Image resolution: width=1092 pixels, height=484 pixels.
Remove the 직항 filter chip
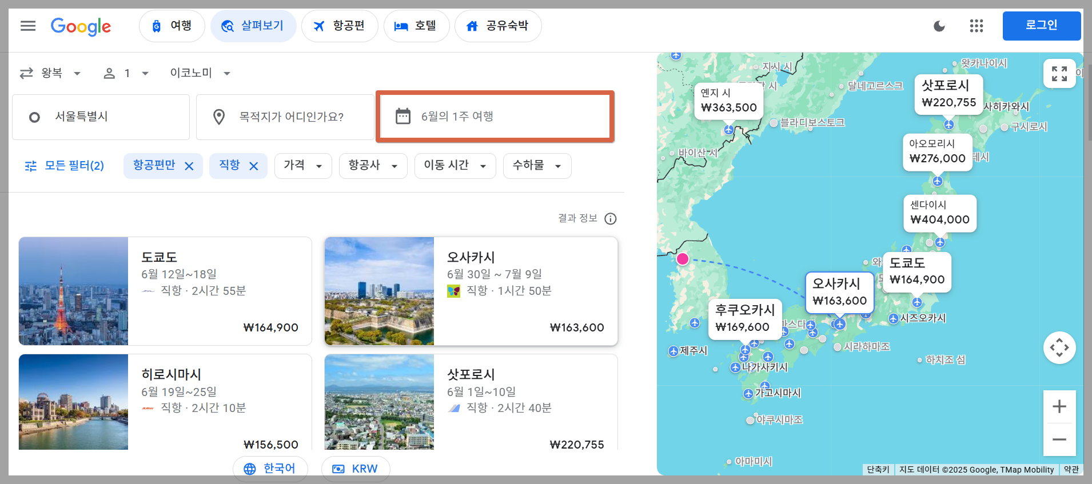pos(254,166)
